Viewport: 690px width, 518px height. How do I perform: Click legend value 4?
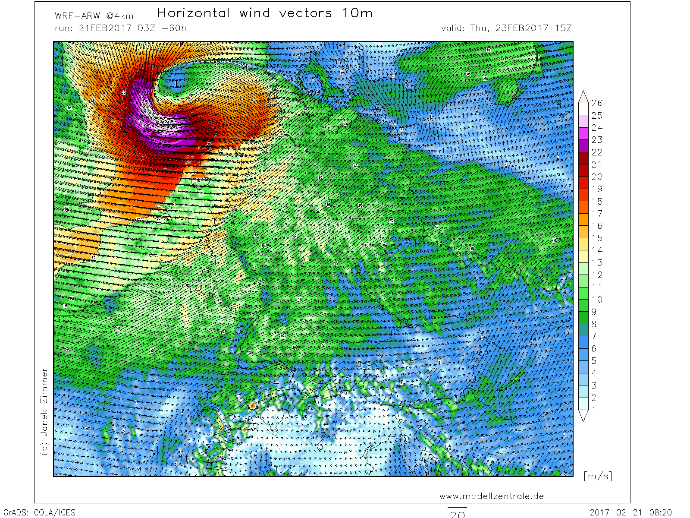[594, 373]
